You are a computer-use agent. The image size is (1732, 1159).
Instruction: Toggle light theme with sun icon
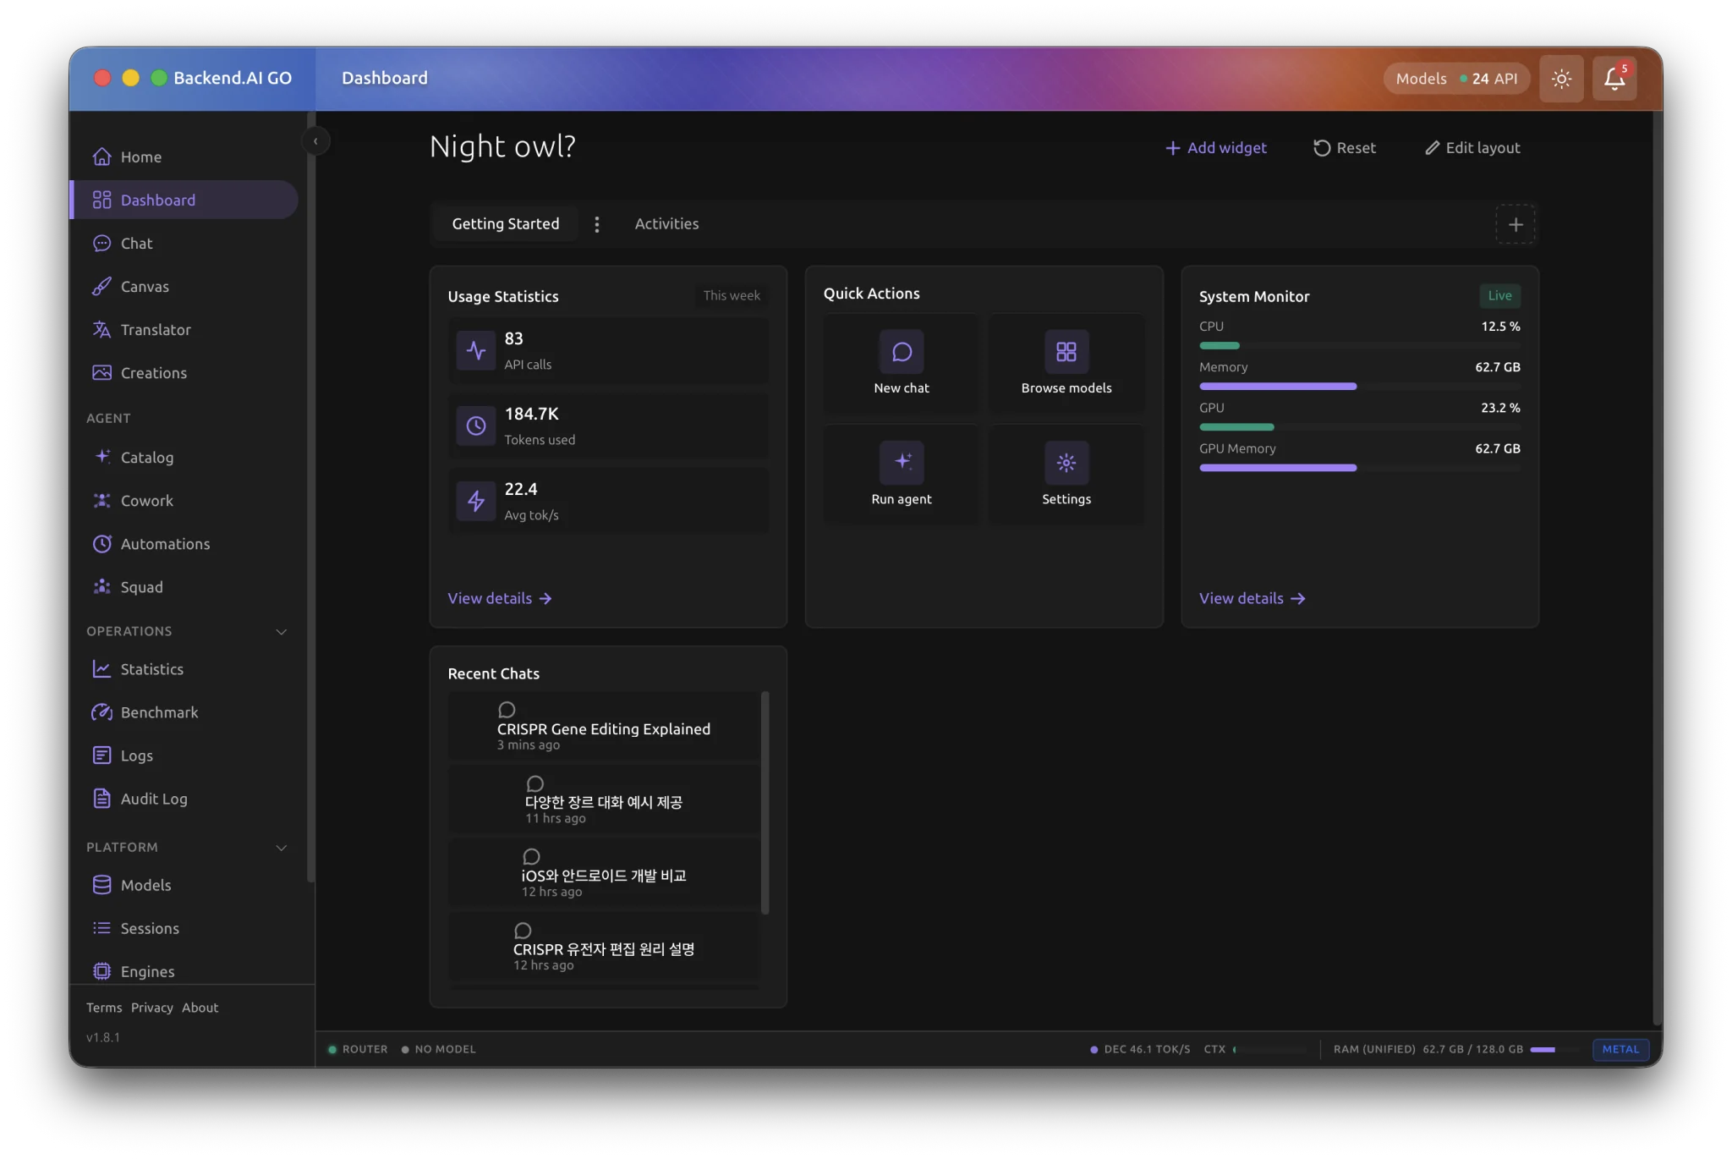point(1561,79)
